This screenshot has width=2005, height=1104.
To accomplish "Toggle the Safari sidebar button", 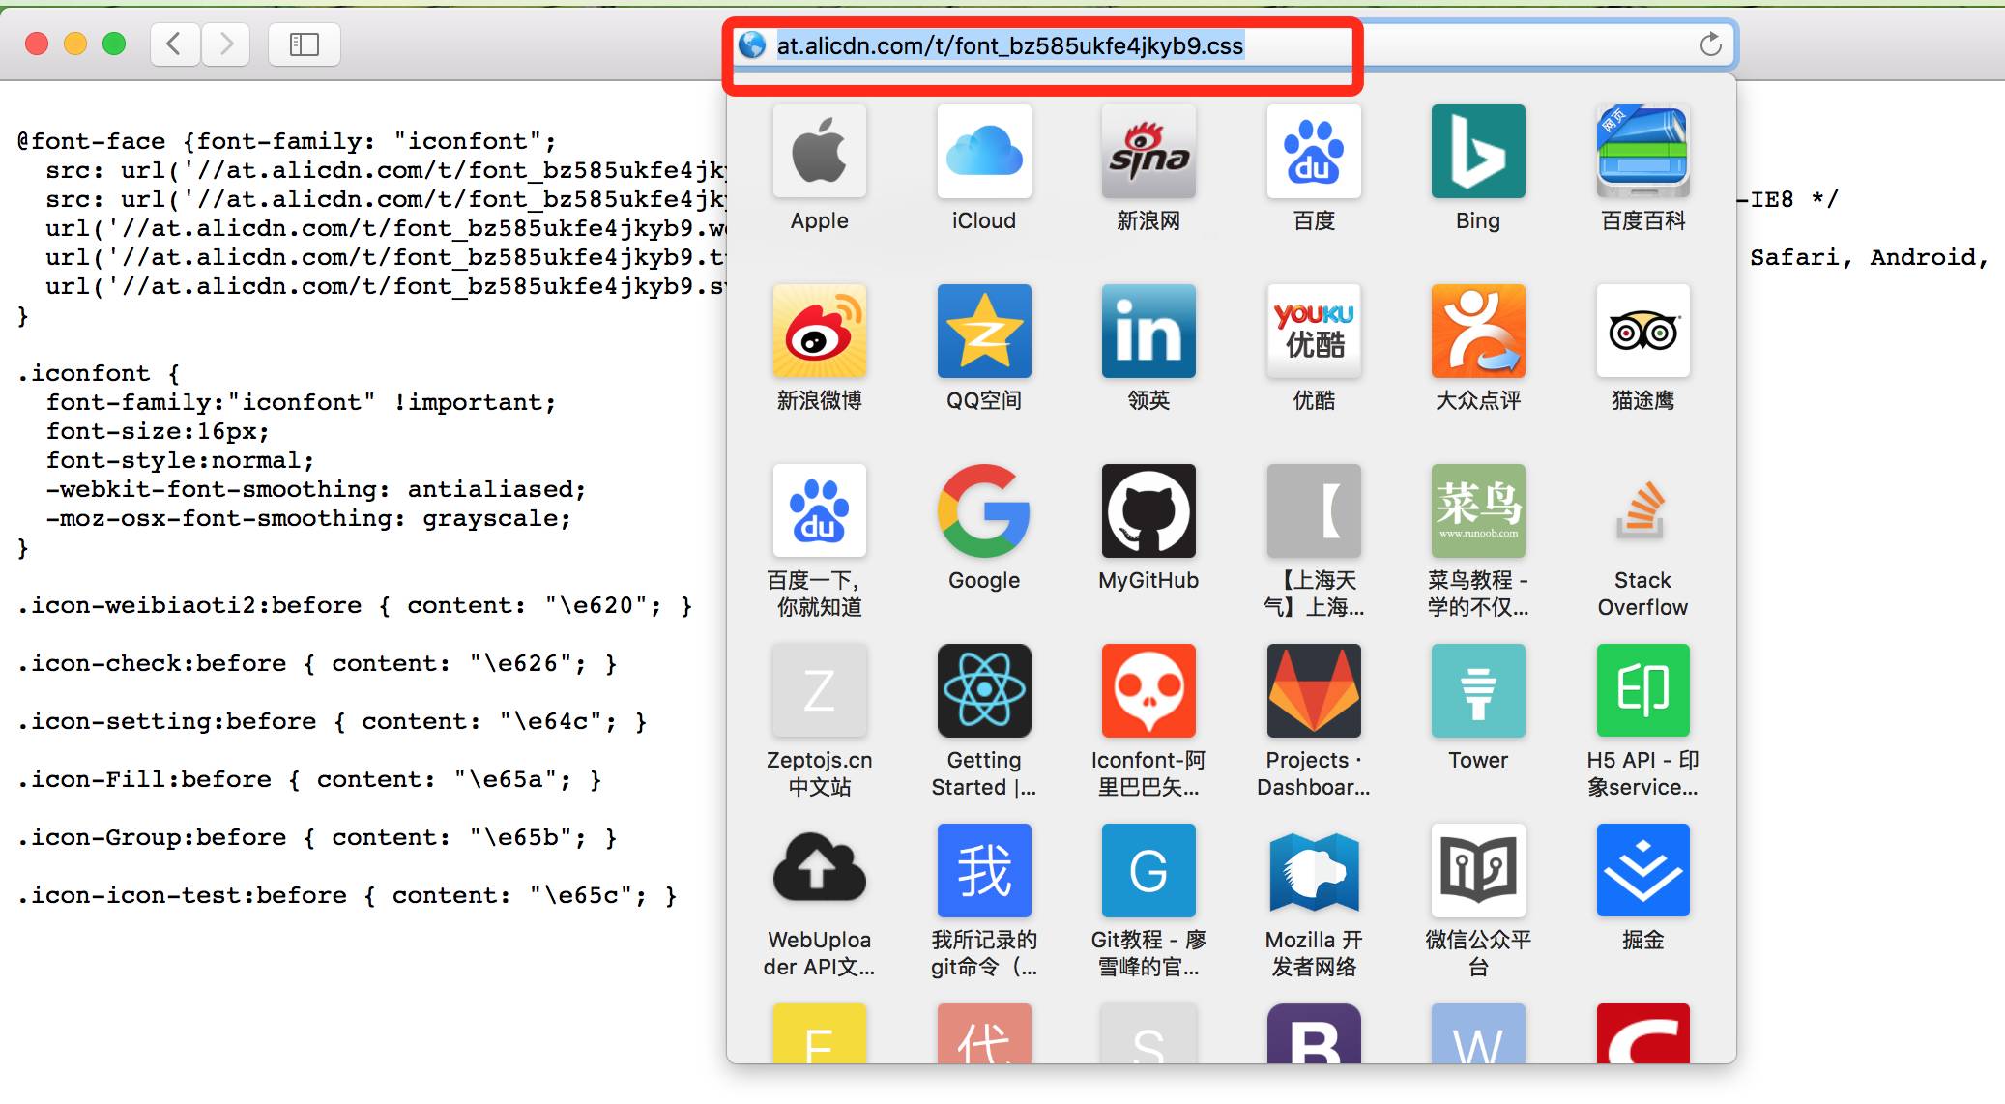I will (x=304, y=44).
